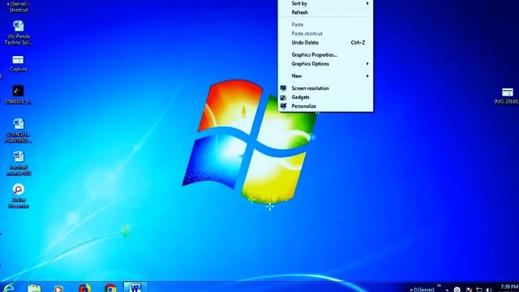
Task: Open Graphics Properties... from the context menu
Action: pyautogui.click(x=325, y=54)
